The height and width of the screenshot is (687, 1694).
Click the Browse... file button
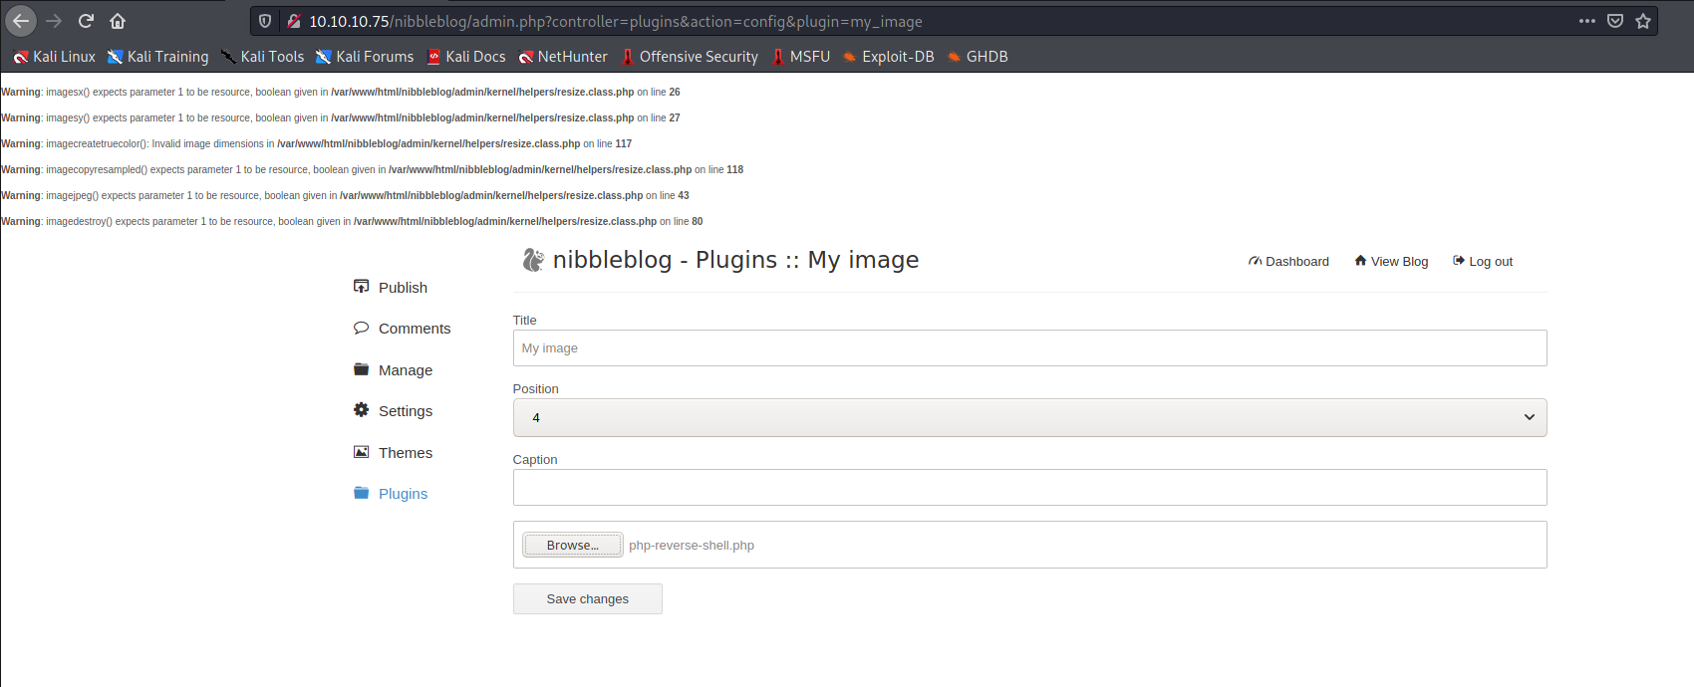[x=573, y=546]
